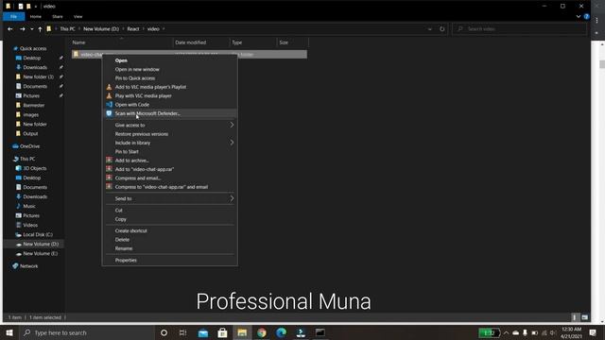This screenshot has width=605, height=340.
Task: Click Cut in the context menu
Action: click(118, 211)
